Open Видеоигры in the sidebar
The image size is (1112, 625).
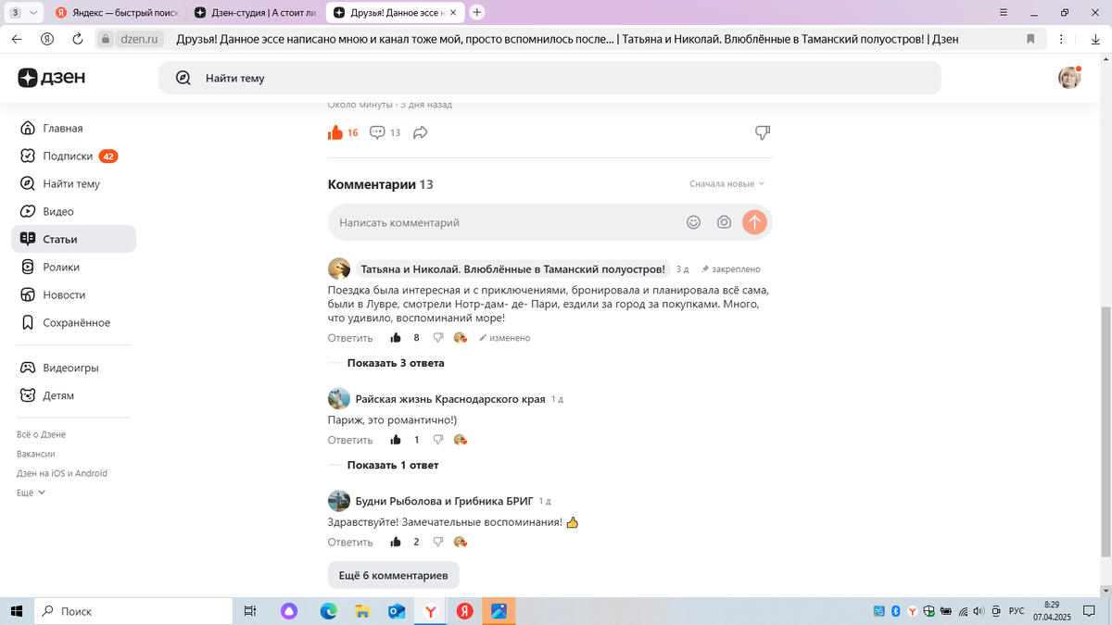pos(73,368)
